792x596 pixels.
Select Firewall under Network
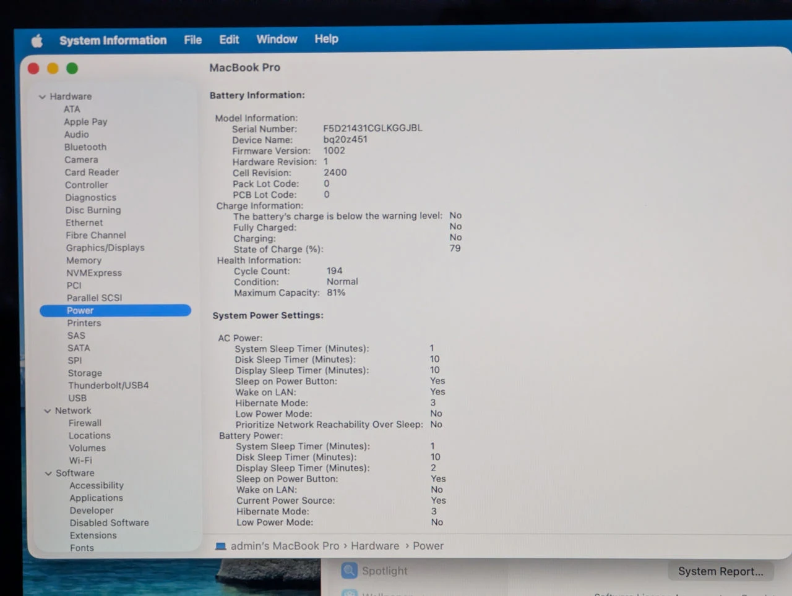pyautogui.click(x=85, y=423)
